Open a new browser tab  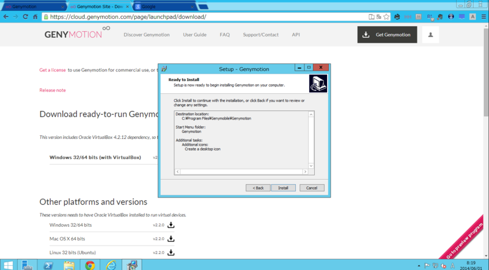(203, 7)
